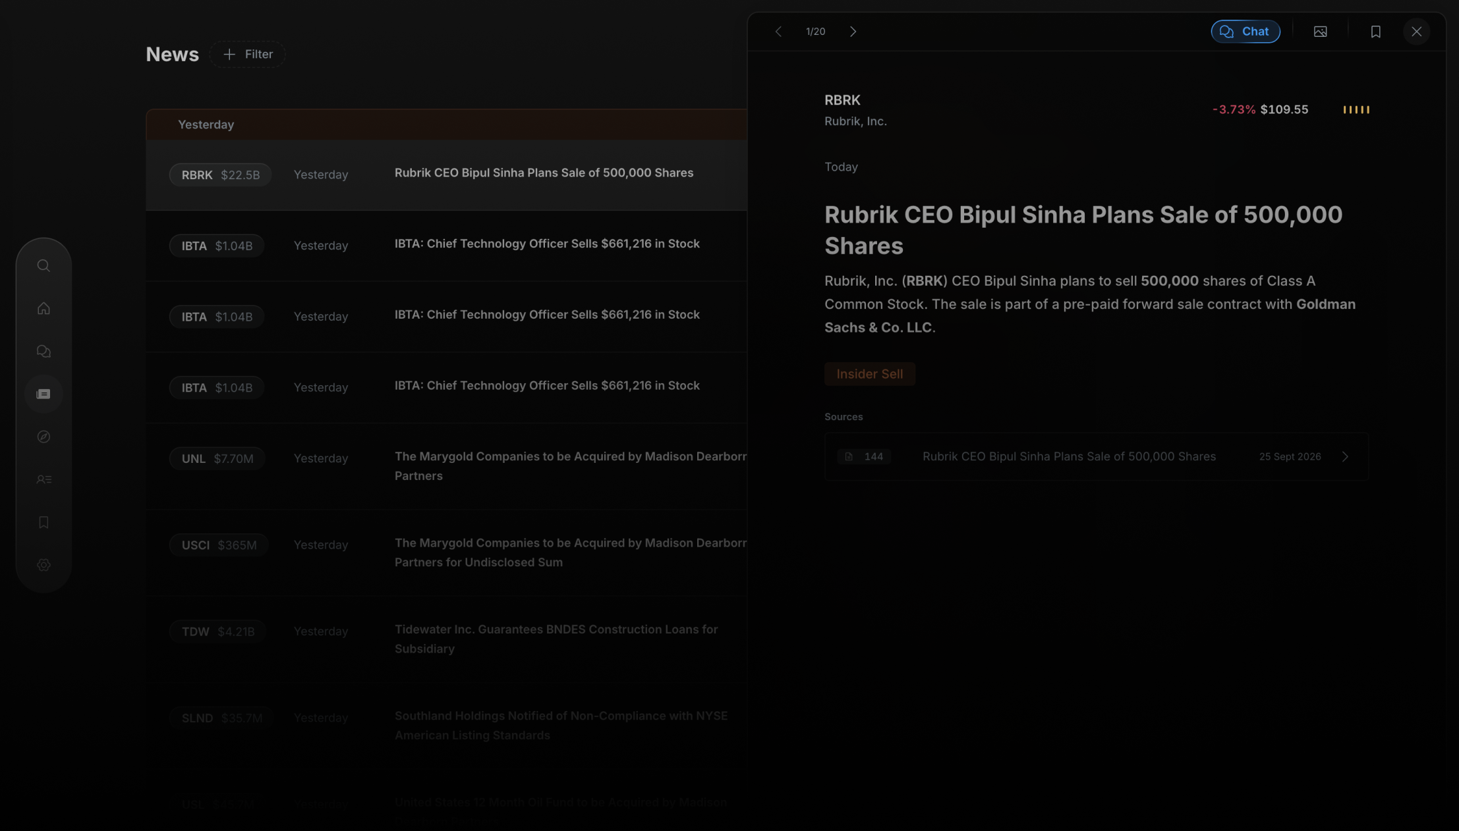Close the article detail panel
The image size is (1459, 831).
click(x=1416, y=32)
